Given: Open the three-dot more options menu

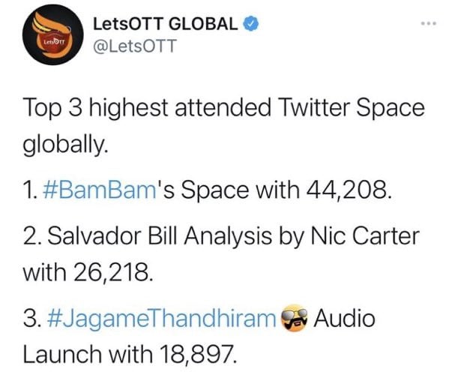Looking at the screenshot, I should click(x=429, y=23).
